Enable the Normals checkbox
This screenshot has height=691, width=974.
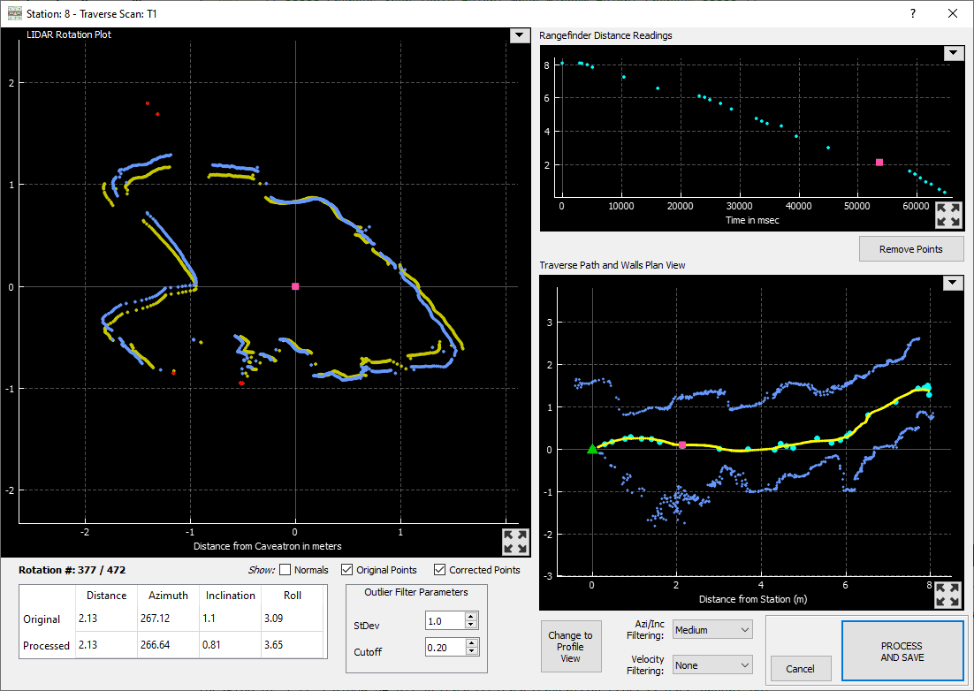tap(285, 570)
